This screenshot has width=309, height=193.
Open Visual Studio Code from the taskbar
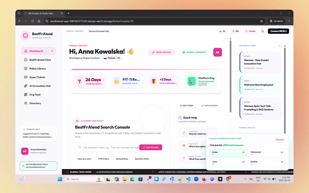click(188, 179)
